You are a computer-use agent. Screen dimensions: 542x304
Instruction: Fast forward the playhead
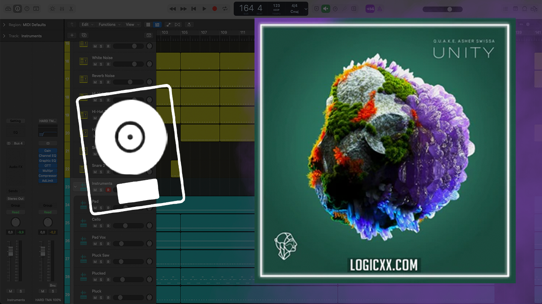point(183,8)
